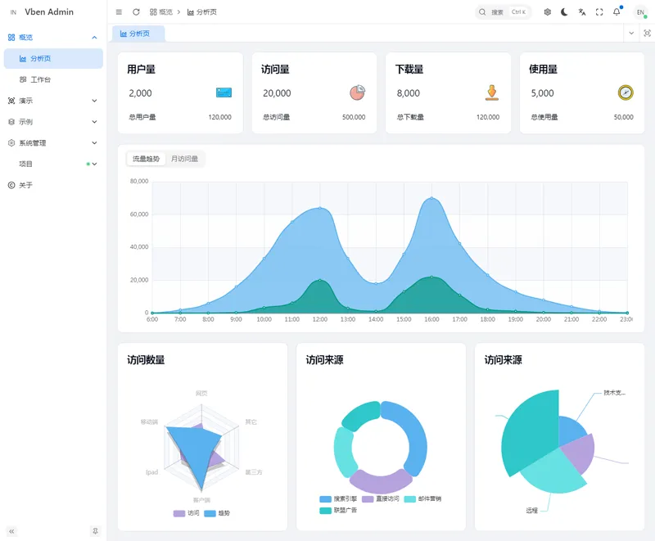This screenshot has height=541, width=655.
Task: Toggle 访问 series in radar legend
Action: pos(187,513)
